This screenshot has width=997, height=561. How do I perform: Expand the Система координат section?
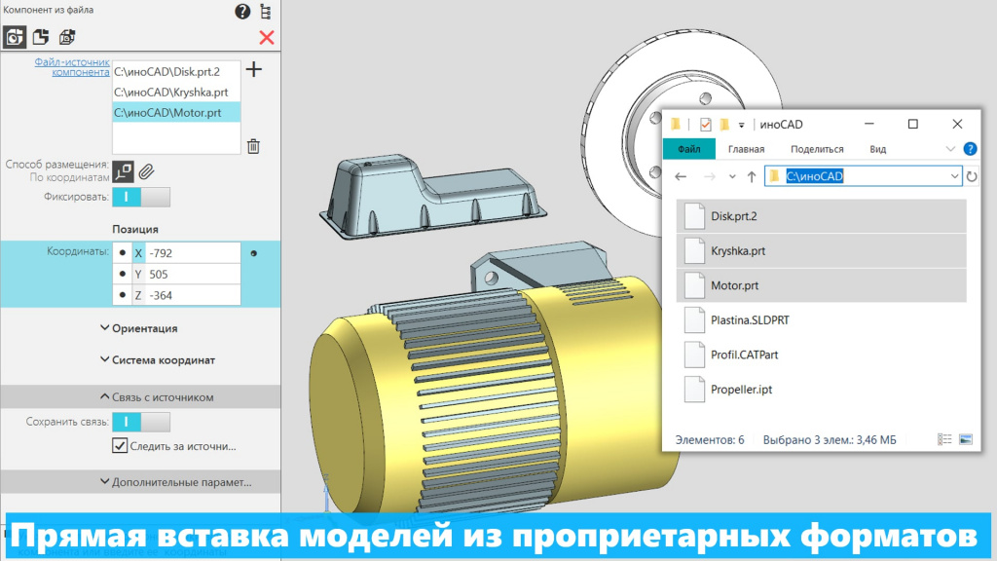[156, 359]
